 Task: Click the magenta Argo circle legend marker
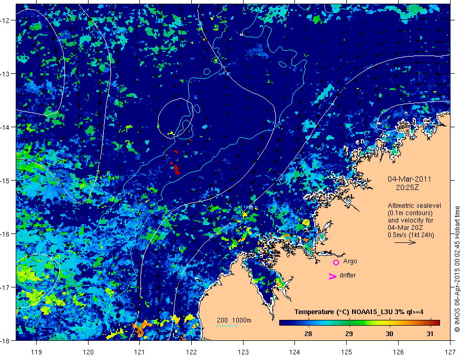pos(336,263)
